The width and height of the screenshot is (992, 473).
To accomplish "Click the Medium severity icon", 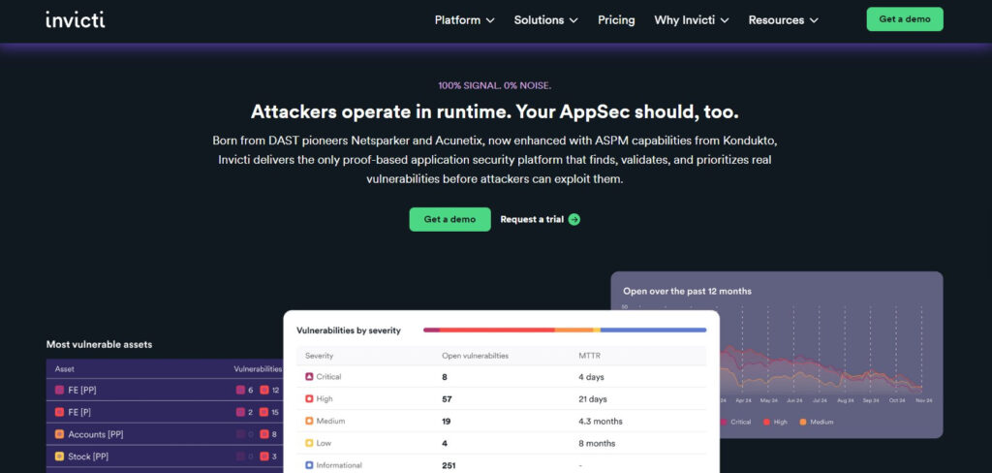I will (309, 421).
